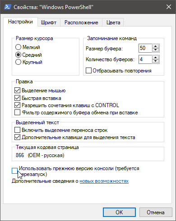Choose the Средний cursor size radio

coord(18,55)
